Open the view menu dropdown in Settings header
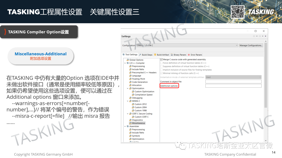 tap(266, 36)
